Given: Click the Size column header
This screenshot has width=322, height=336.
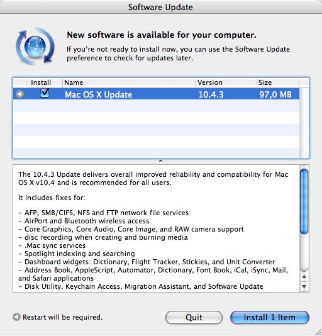Looking at the screenshot, I should coord(277,82).
